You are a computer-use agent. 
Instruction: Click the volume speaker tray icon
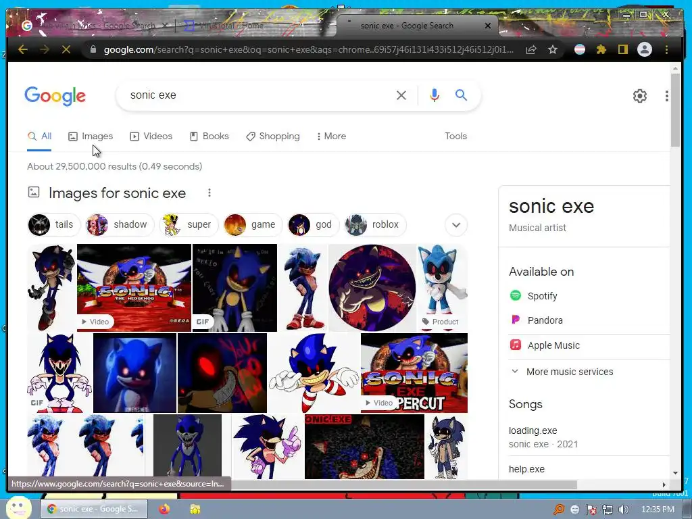624,510
